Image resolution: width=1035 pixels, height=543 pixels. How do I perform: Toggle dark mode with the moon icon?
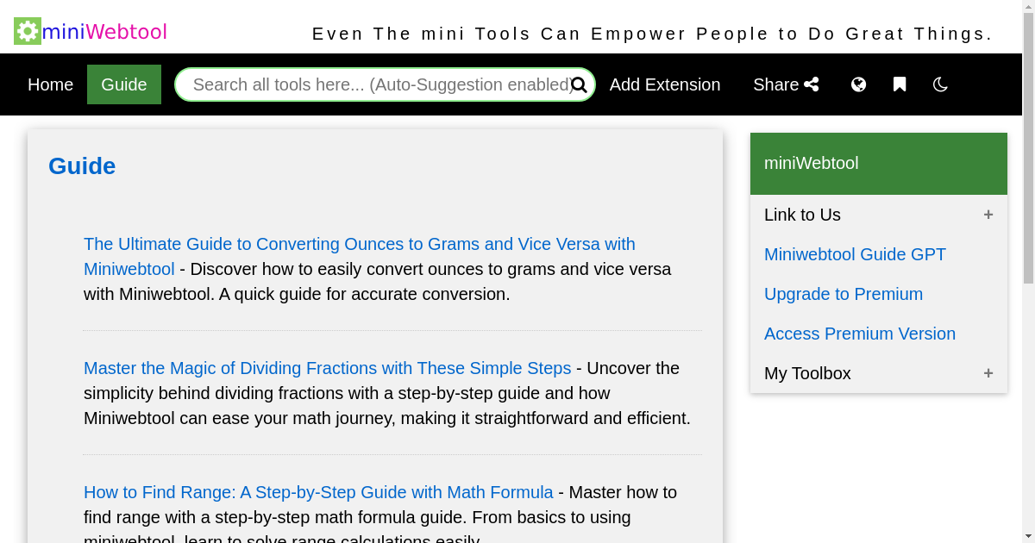click(939, 84)
